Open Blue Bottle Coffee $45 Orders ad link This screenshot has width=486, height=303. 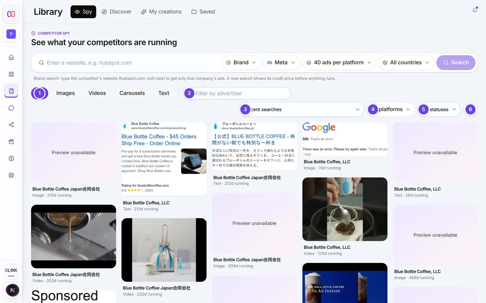click(159, 140)
